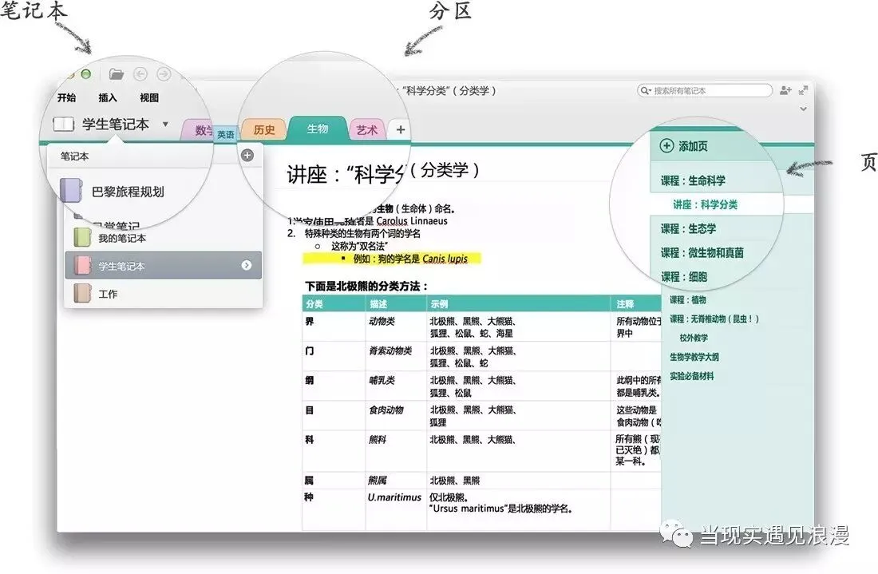
Task: Click the name Carolus Linnaeus
Action: click(x=412, y=220)
